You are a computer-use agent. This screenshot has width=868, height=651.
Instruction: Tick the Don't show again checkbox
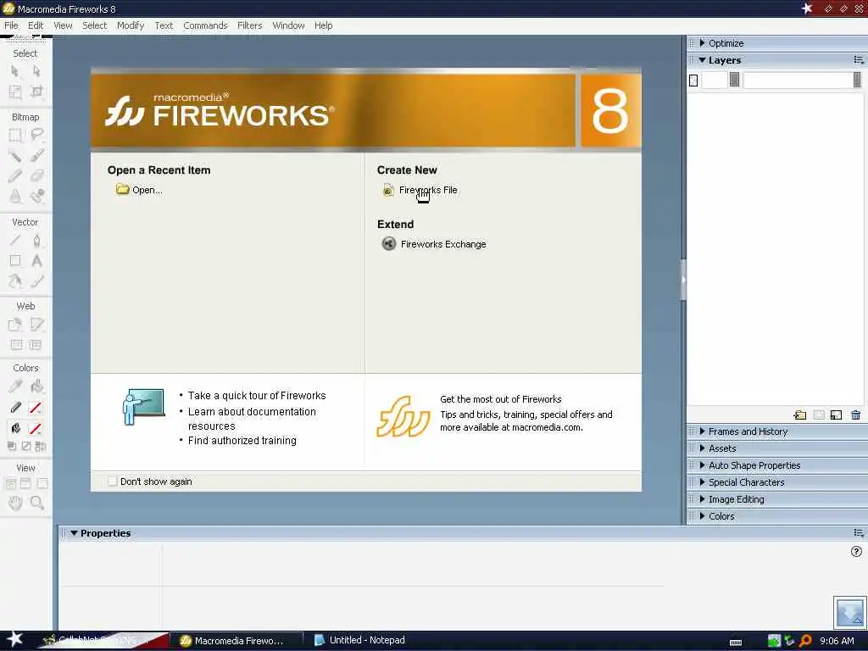(113, 481)
